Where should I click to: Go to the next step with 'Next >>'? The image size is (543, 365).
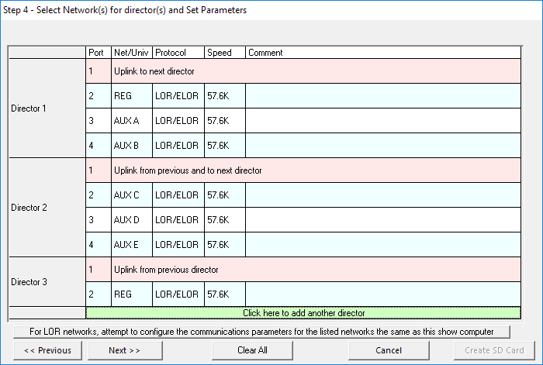(124, 350)
